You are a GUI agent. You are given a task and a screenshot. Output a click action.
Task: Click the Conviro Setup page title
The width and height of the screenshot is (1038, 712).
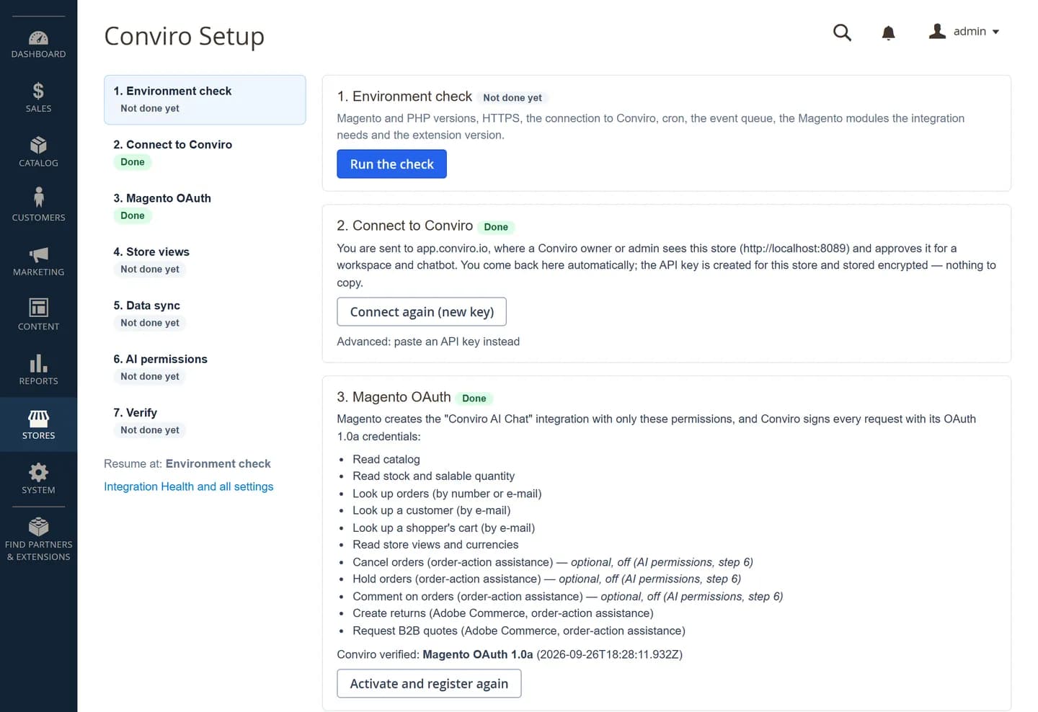tap(185, 36)
